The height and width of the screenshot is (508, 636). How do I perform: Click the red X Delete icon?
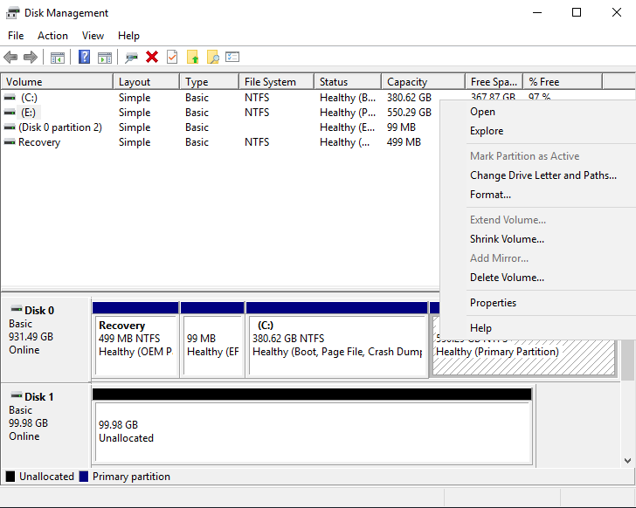(x=152, y=57)
